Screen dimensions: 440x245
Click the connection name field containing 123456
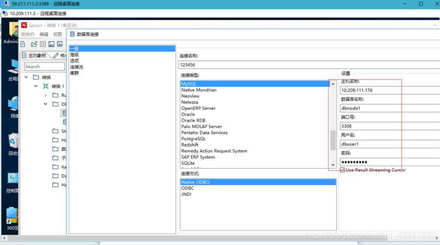pyautogui.click(x=309, y=65)
